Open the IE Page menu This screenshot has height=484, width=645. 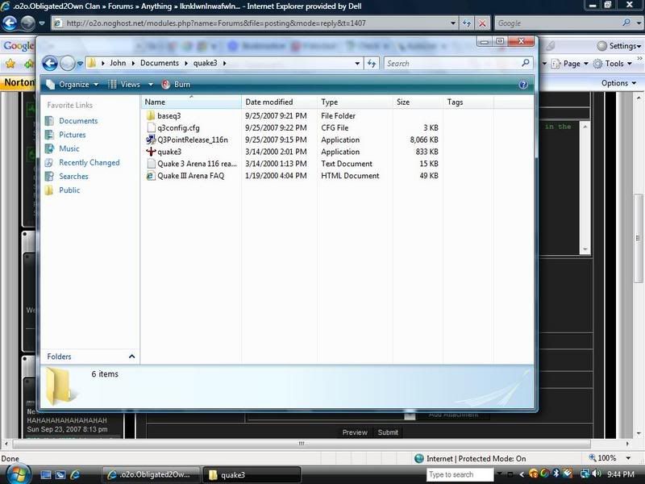coord(570,64)
